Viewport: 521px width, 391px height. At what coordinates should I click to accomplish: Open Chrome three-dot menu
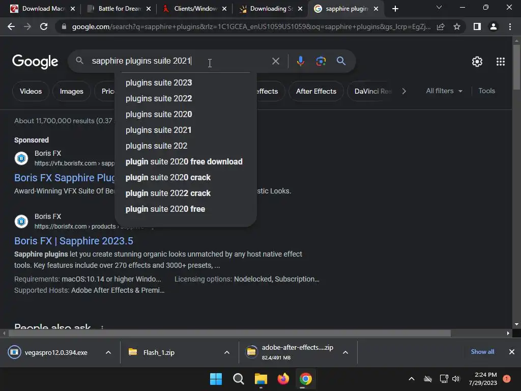coord(510,26)
